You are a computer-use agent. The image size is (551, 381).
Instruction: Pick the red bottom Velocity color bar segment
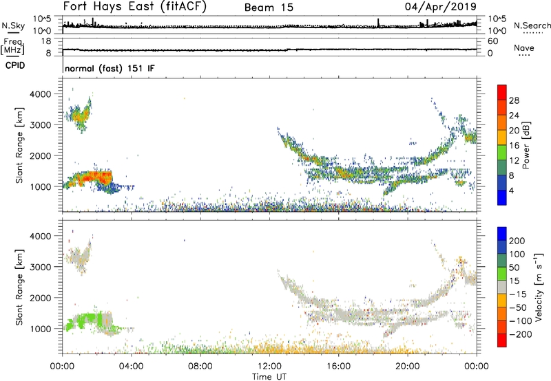(x=502, y=340)
